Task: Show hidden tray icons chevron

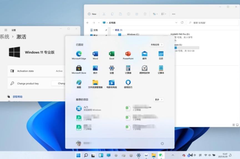Action: pos(173,155)
